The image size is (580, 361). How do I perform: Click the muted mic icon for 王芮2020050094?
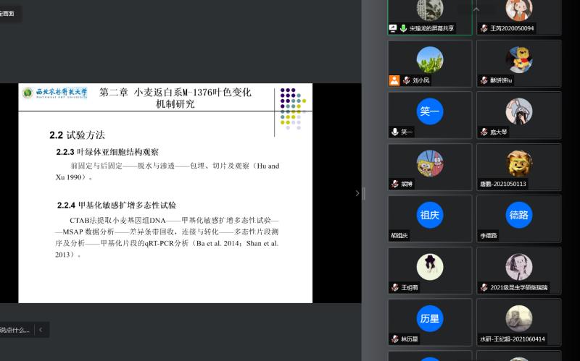point(484,28)
